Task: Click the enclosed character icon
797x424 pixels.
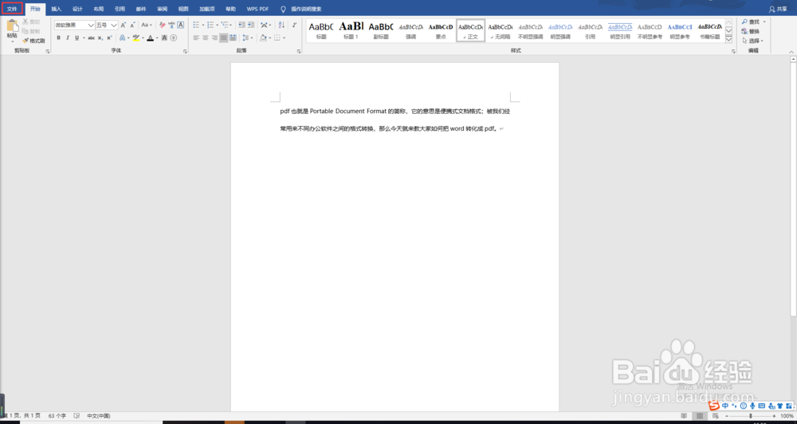Action: 173,37
